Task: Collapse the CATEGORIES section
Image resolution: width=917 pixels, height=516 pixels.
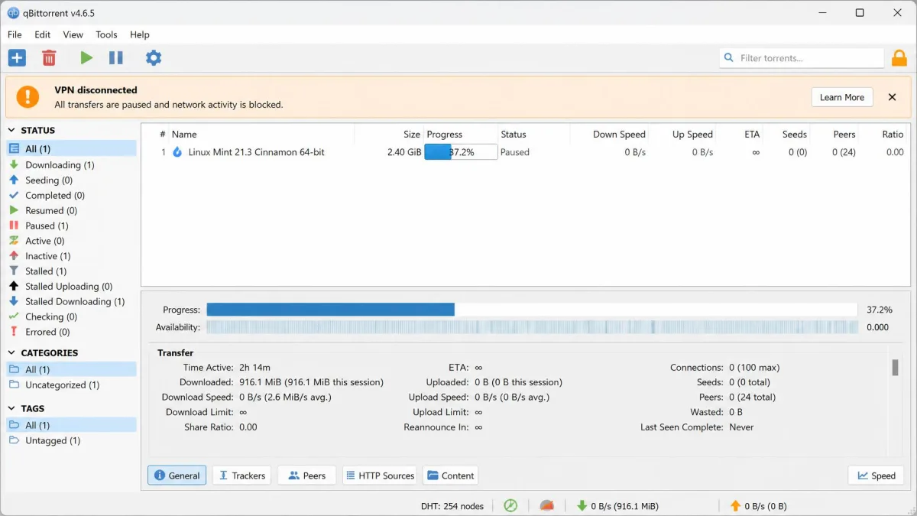Action: (12, 353)
